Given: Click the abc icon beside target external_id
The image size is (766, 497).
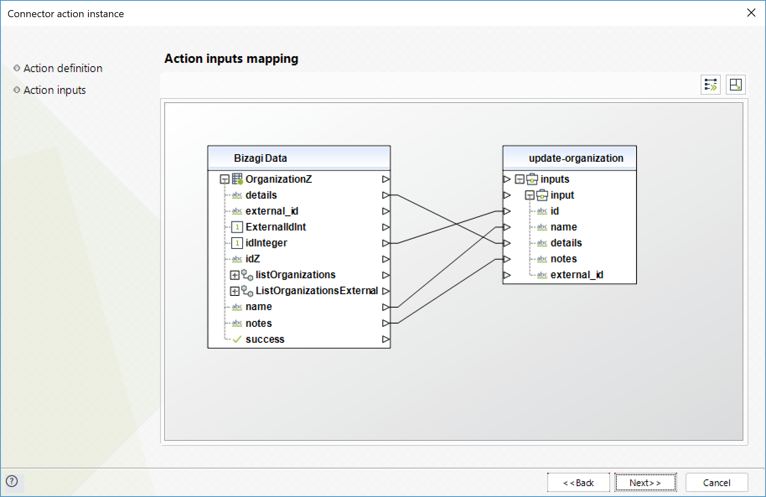Looking at the screenshot, I should pos(542,274).
